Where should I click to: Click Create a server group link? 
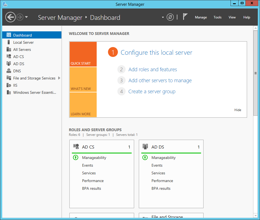(152, 92)
